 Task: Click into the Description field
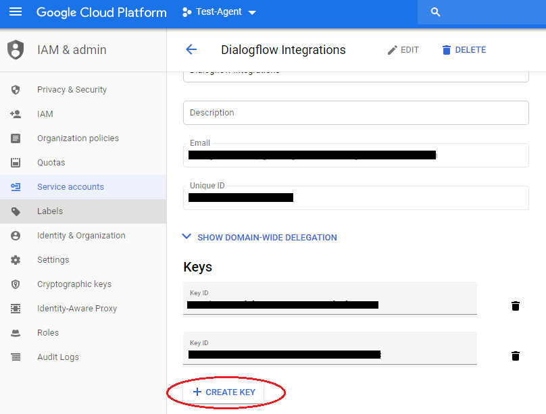click(355, 113)
